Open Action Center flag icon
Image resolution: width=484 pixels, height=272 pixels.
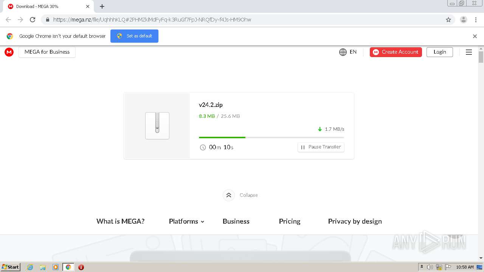coord(448,267)
